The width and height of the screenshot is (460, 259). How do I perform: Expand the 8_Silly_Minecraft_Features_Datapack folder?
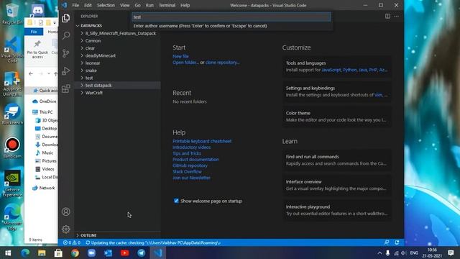[x=117, y=33]
